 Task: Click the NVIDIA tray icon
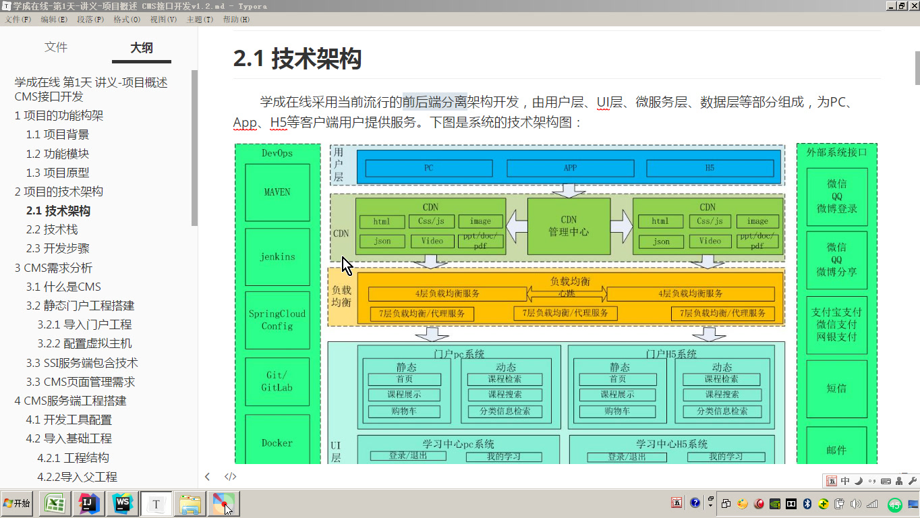point(774,504)
